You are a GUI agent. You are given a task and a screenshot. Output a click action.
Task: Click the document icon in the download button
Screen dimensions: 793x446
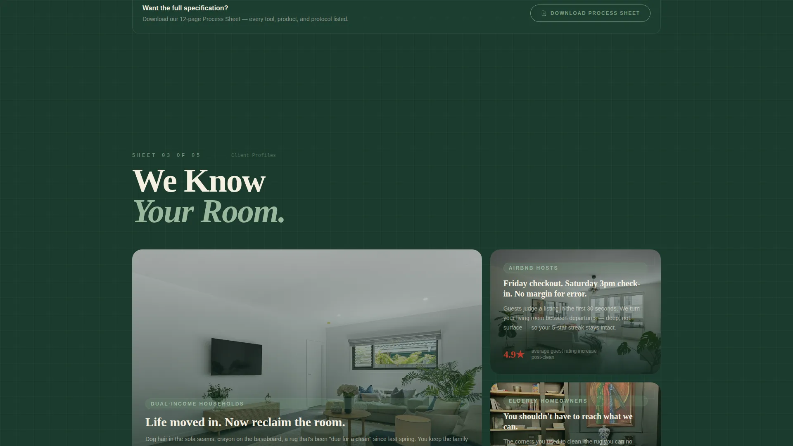[x=544, y=13]
